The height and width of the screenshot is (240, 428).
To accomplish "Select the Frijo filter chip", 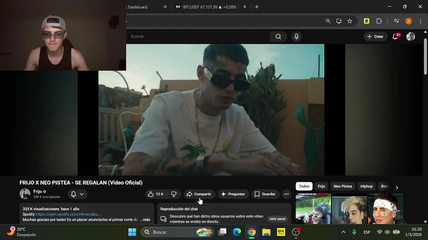I will (x=321, y=186).
